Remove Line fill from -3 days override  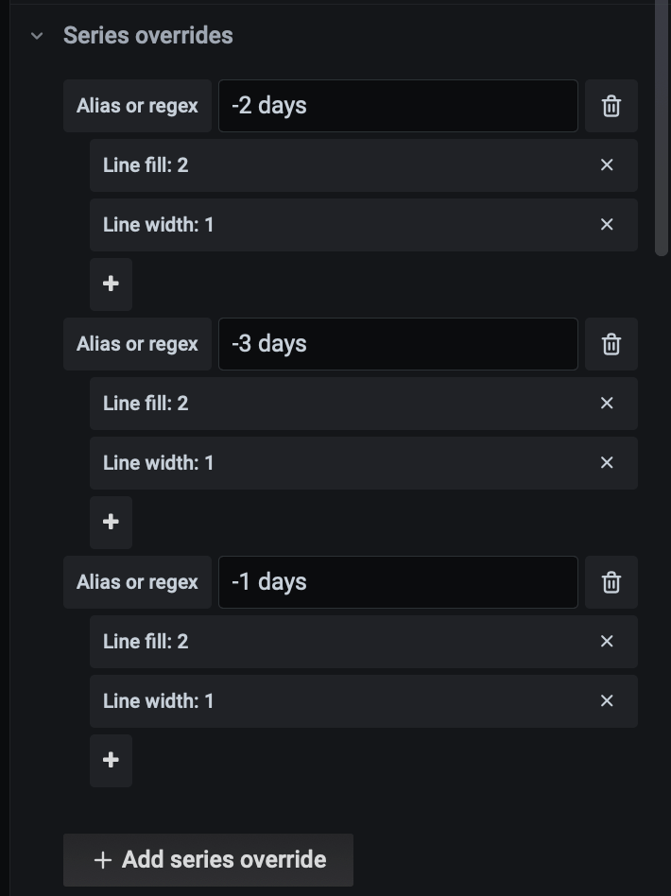click(x=607, y=404)
